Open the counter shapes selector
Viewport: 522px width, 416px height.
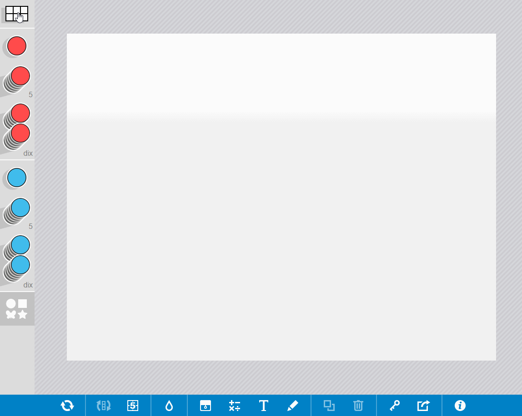click(17, 309)
